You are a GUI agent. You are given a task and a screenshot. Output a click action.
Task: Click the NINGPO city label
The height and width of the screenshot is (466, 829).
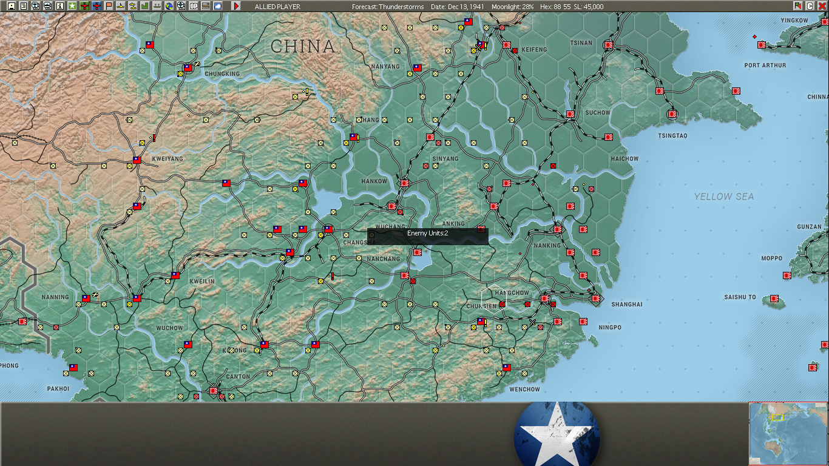(610, 328)
